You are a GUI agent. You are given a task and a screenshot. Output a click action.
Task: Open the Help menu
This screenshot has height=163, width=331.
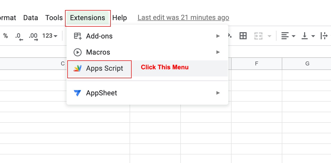point(120,18)
